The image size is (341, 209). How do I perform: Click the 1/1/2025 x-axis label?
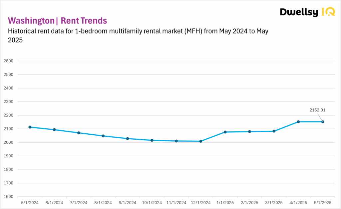click(x=225, y=203)
